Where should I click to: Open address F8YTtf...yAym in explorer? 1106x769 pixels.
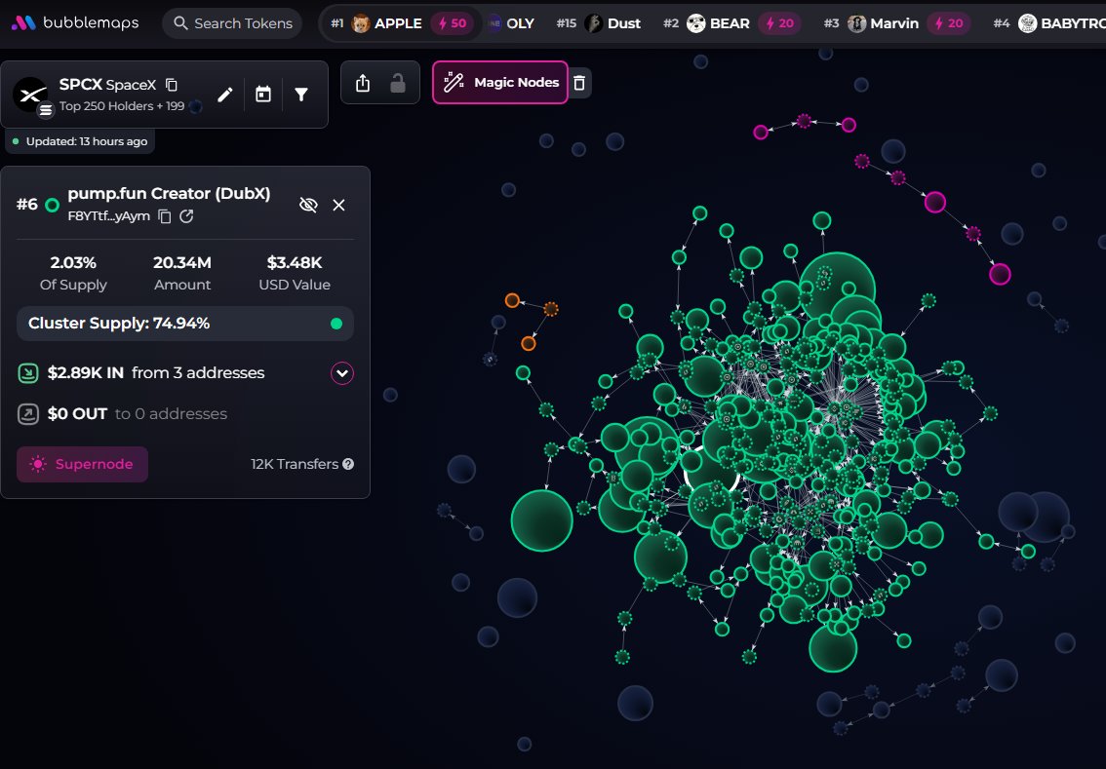pos(186,216)
